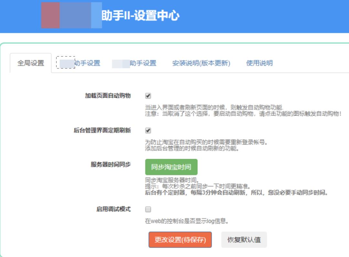Save the changed settings
The height and width of the screenshot is (257, 349).
(180, 239)
